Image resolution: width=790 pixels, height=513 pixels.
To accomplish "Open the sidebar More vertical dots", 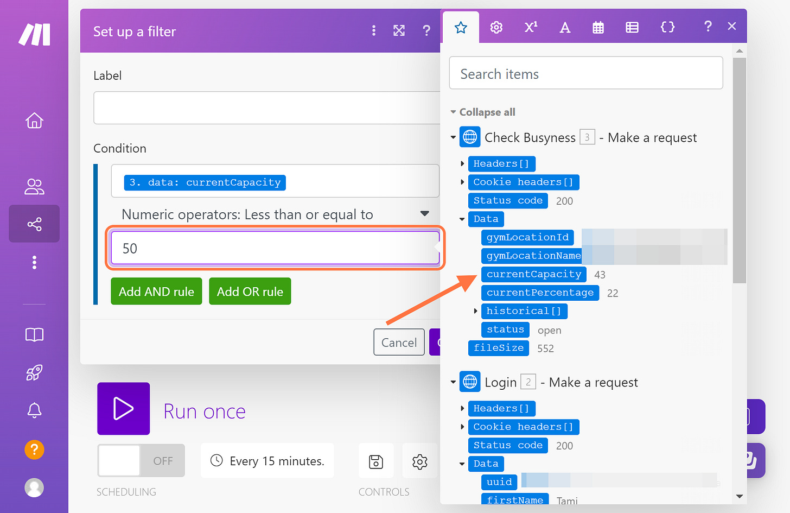I will click(x=34, y=263).
